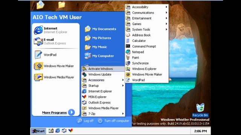Expand the Accessories submenu in programs
Image resolution: width=241 pixels, height=135 pixels.
[103, 80]
